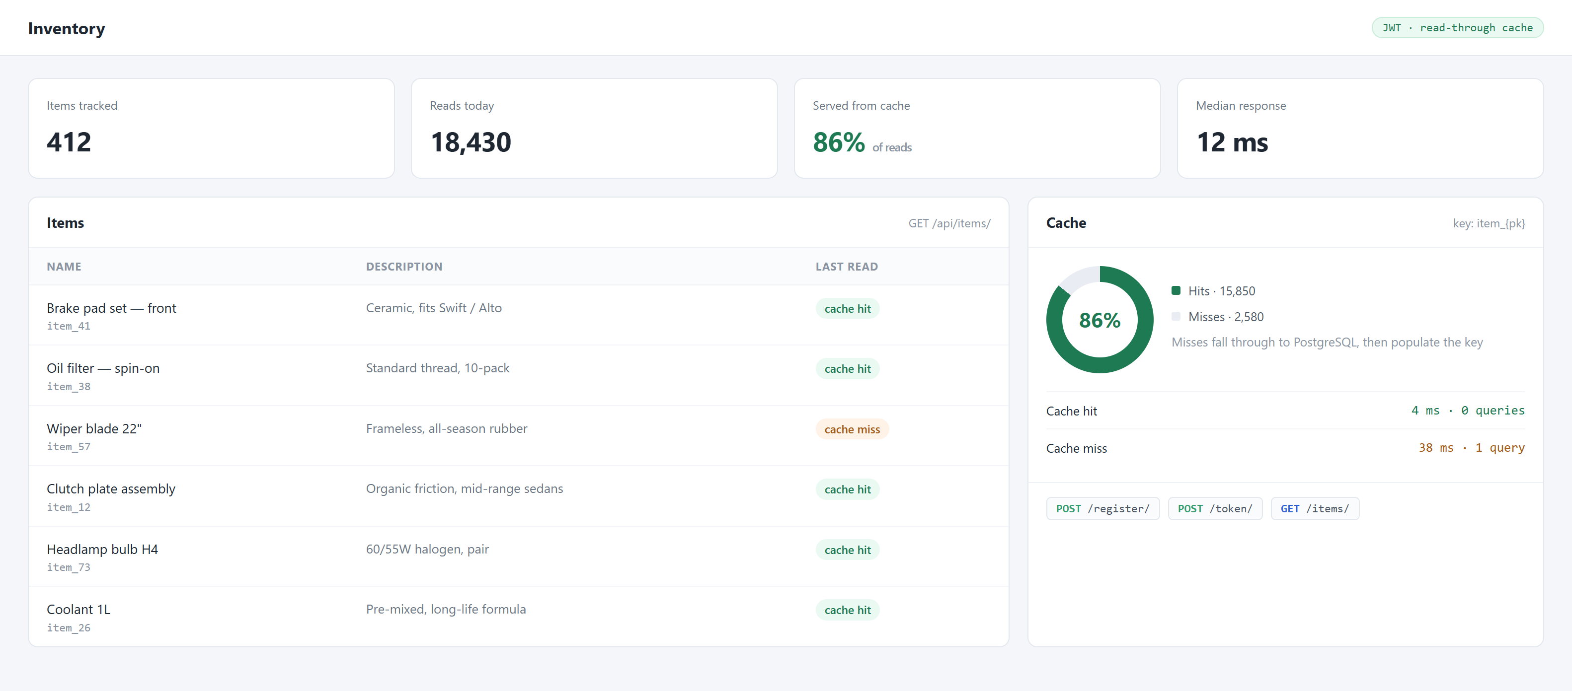This screenshot has width=1572, height=691.
Task: Select the Coolant 1L item
Action: click(79, 610)
